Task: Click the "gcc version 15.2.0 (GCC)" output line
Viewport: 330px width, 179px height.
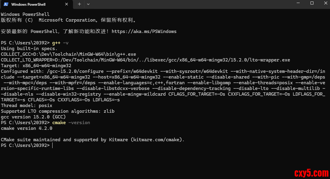Action: 33,117
